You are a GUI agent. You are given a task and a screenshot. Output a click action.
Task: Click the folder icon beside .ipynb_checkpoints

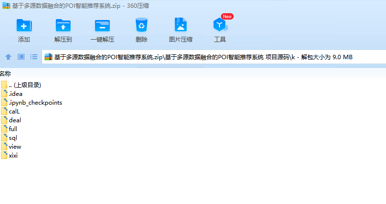4,103
